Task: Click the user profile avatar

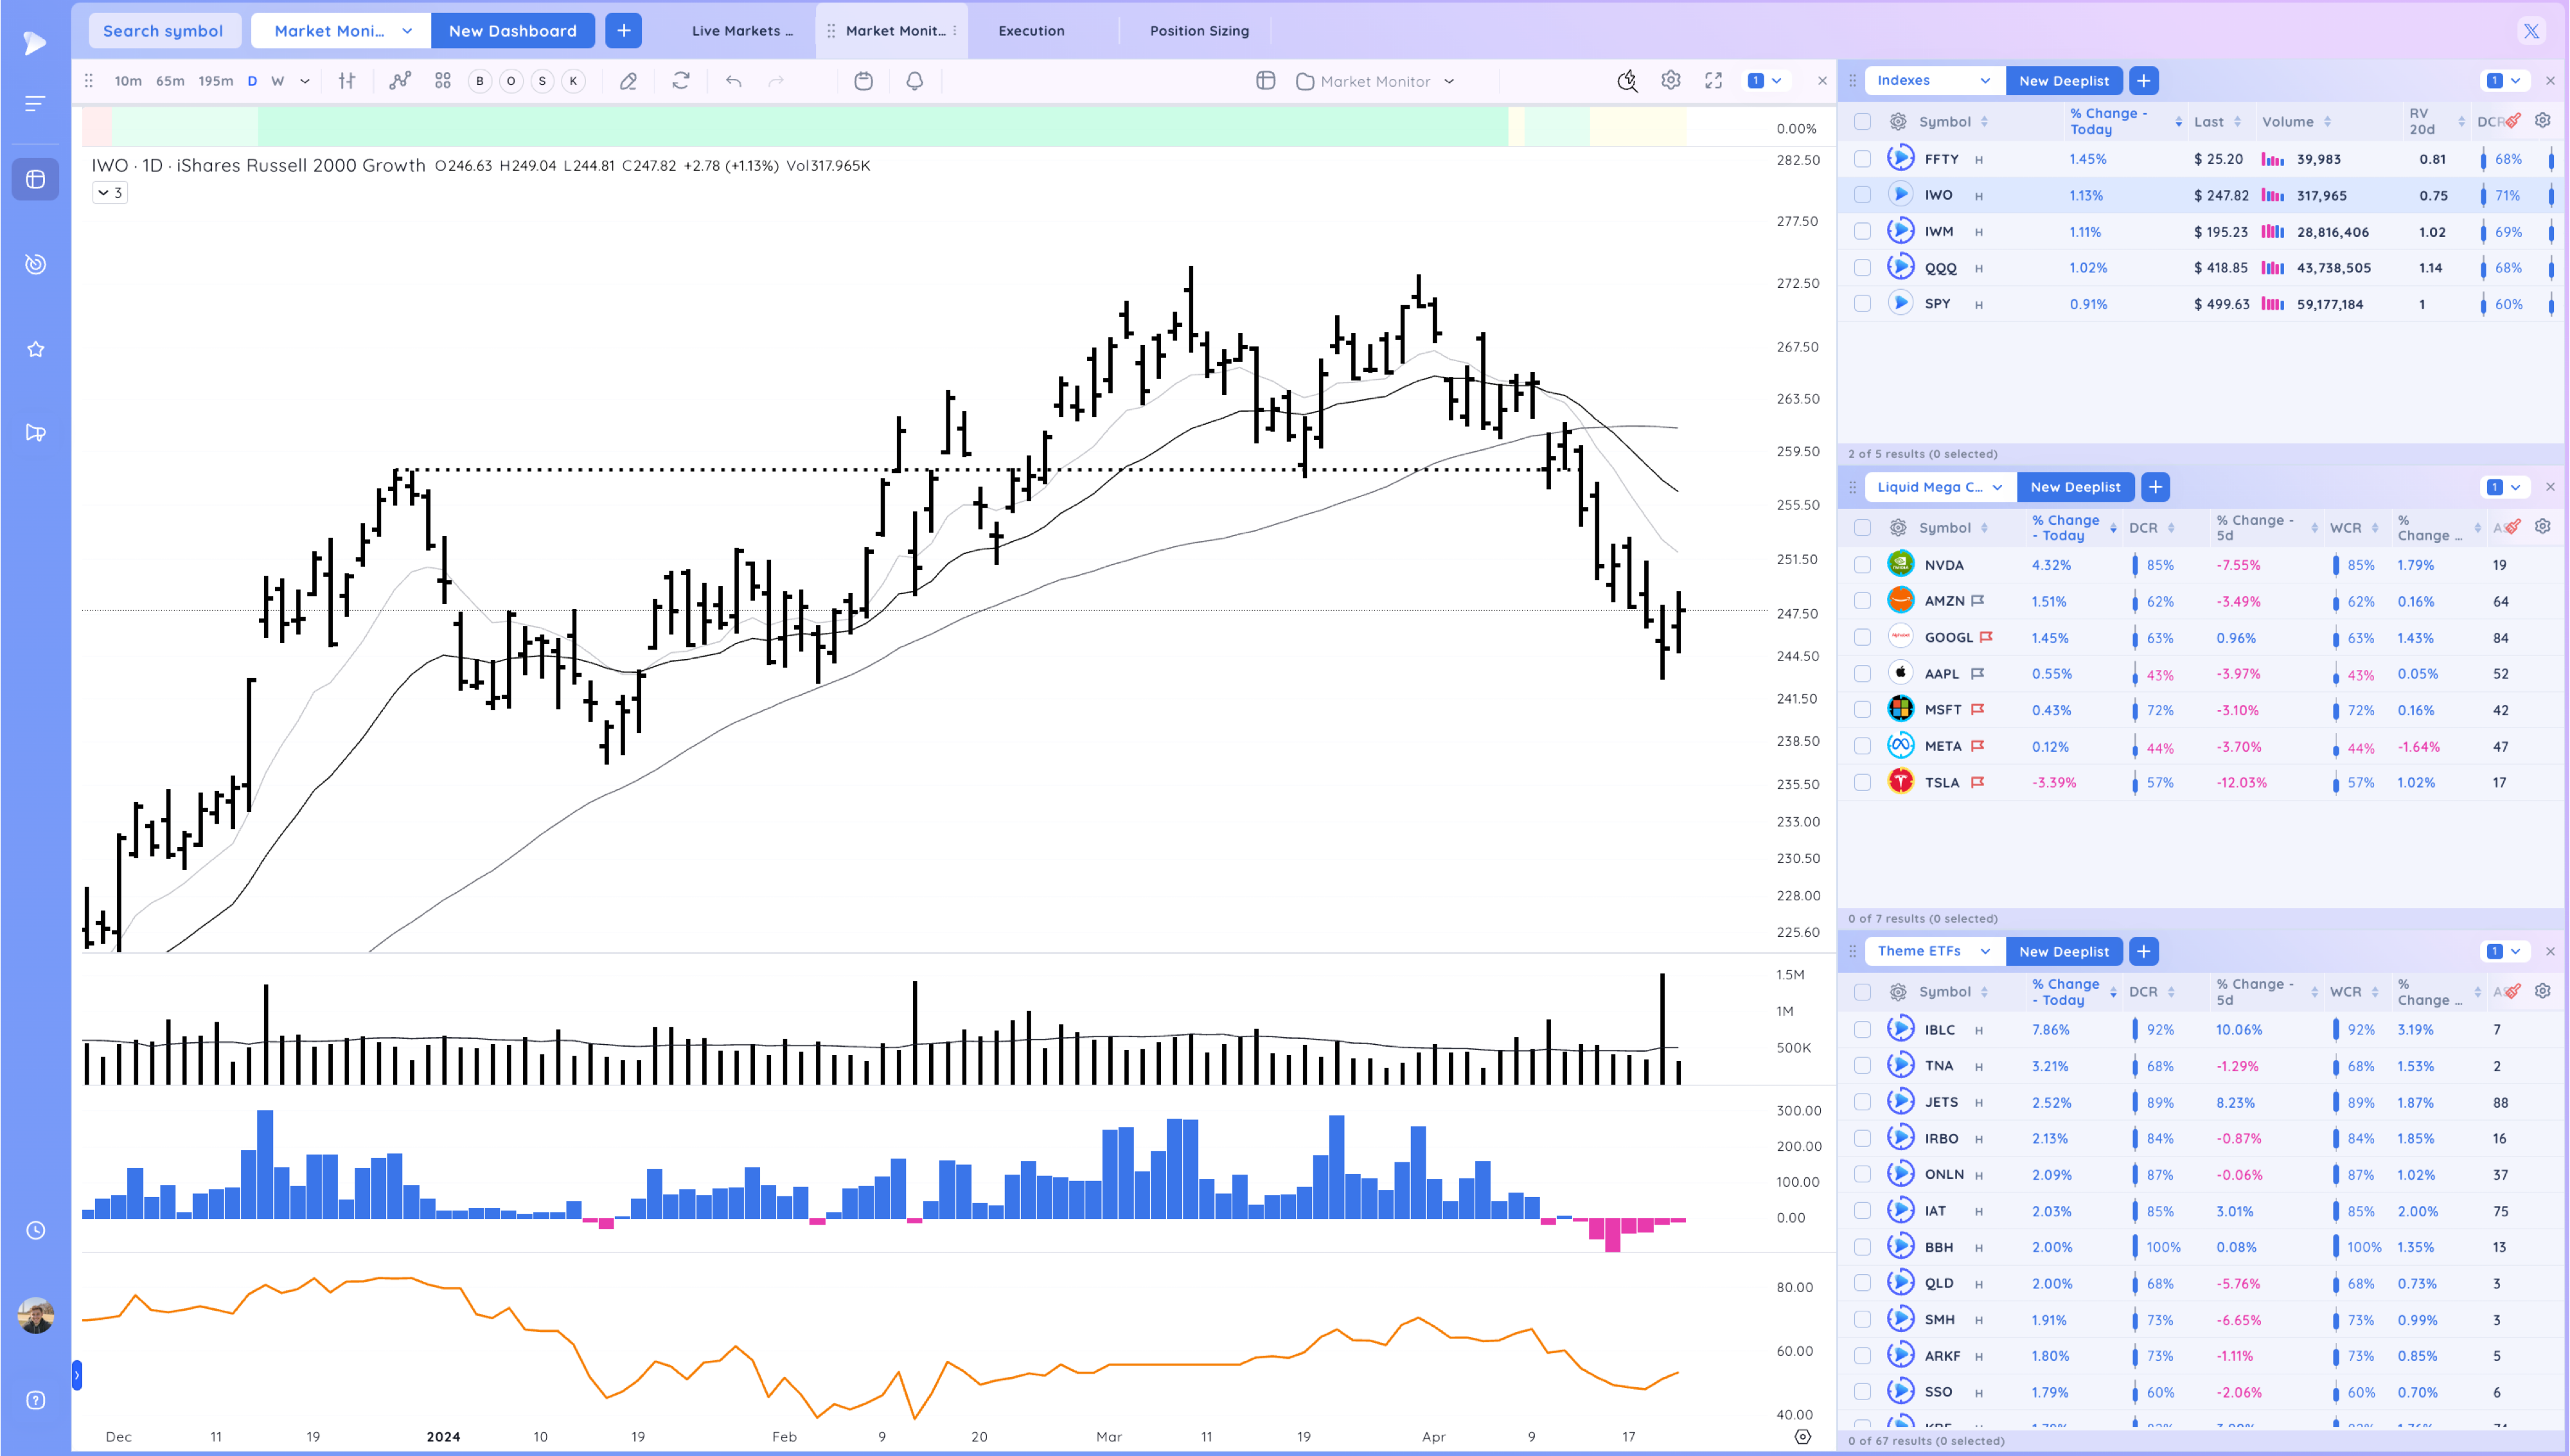Action: click(36, 1316)
